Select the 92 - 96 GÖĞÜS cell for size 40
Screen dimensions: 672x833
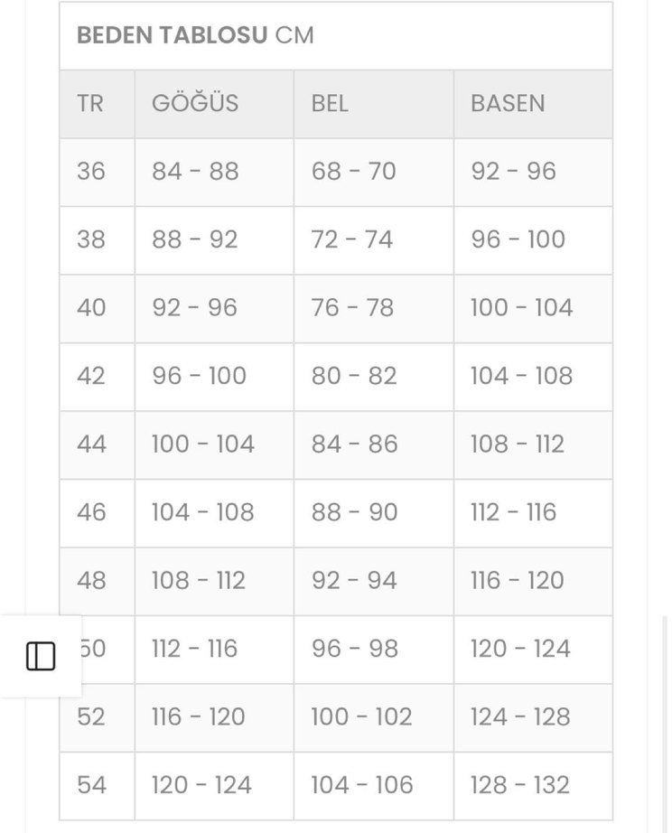click(x=196, y=308)
